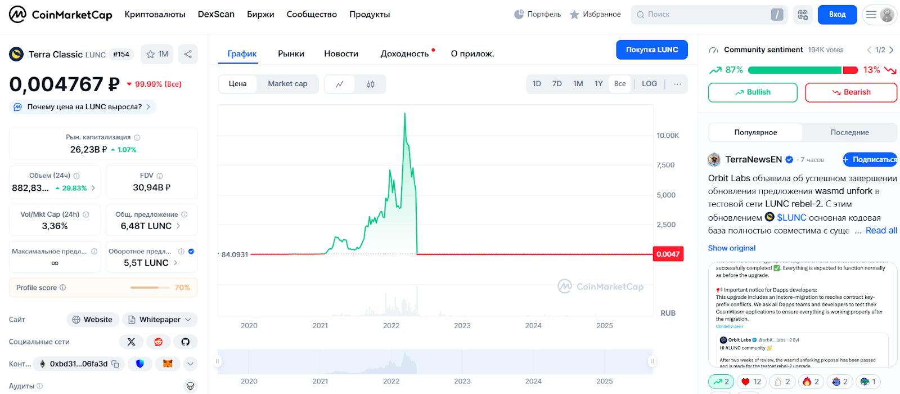
Task: Switch chart to line view icon
Action: click(340, 84)
